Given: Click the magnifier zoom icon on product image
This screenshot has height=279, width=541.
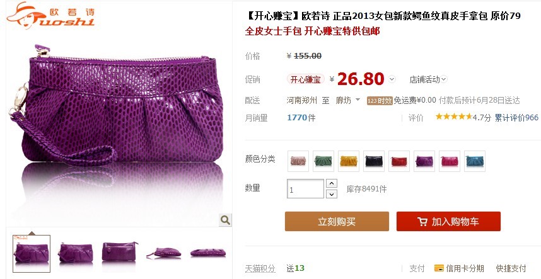Looking at the screenshot, I should (x=225, y=220).
